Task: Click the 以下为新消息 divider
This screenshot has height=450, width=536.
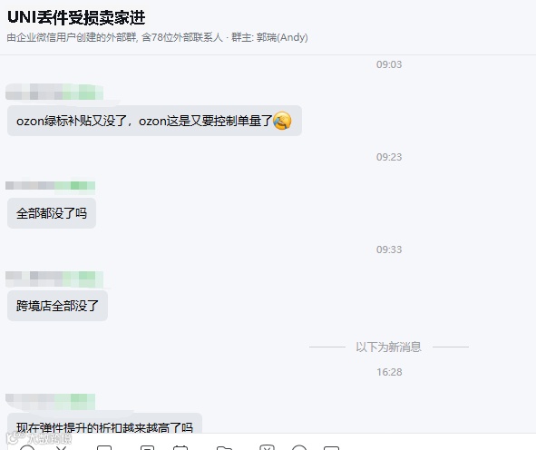Action: click(x=389, y=347)
